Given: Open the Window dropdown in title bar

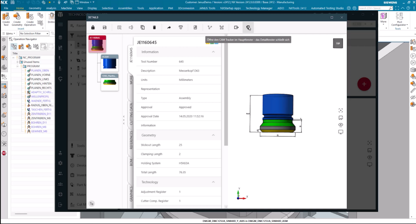Looking at the screenshot, I should tap(85, 2).
